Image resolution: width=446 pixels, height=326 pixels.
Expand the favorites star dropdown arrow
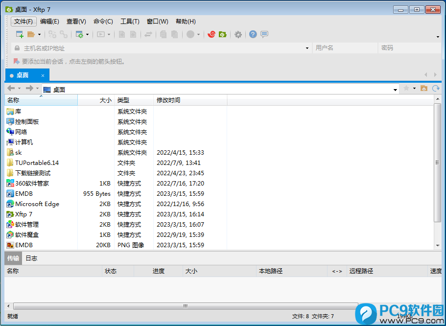click(415, 89)
